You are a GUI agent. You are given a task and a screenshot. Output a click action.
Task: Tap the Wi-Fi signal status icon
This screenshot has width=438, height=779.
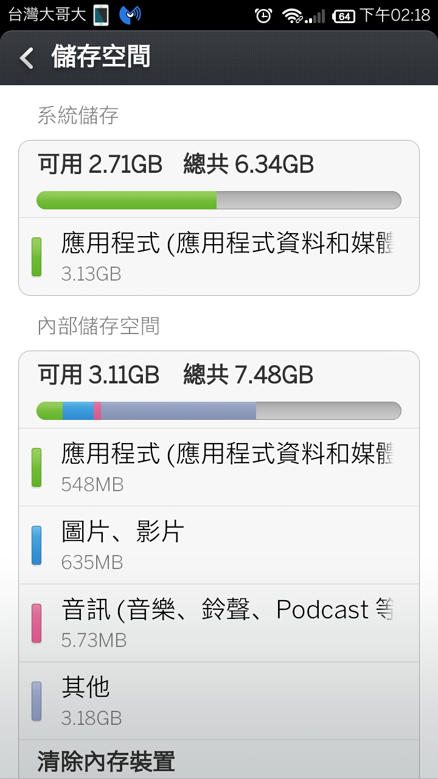(293, 16)
